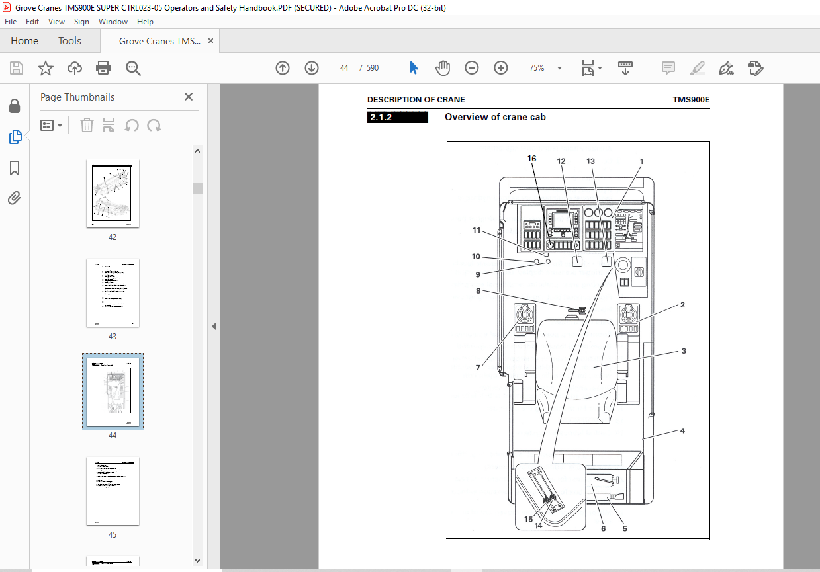Open the Help menu
The image size is (820, 572).
[145, 22]
